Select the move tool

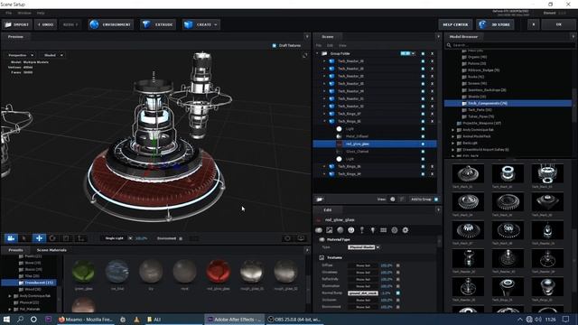point(39,238)
